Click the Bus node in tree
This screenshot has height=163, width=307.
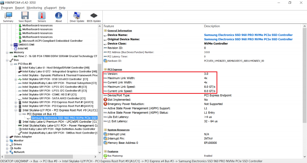pos(16,60)
